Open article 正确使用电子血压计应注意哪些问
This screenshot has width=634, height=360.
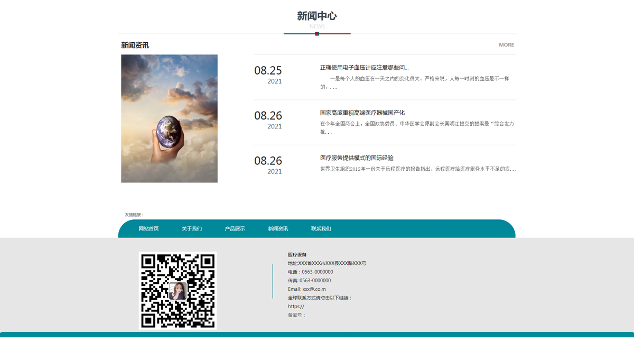coord(364,68)
